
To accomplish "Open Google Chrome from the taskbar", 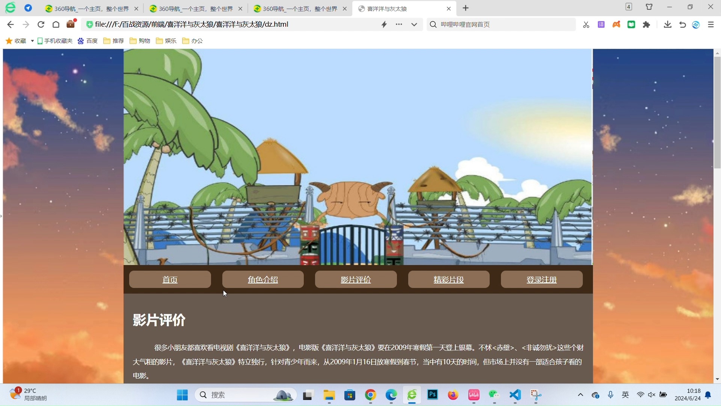I will click(x=371, y=395).
